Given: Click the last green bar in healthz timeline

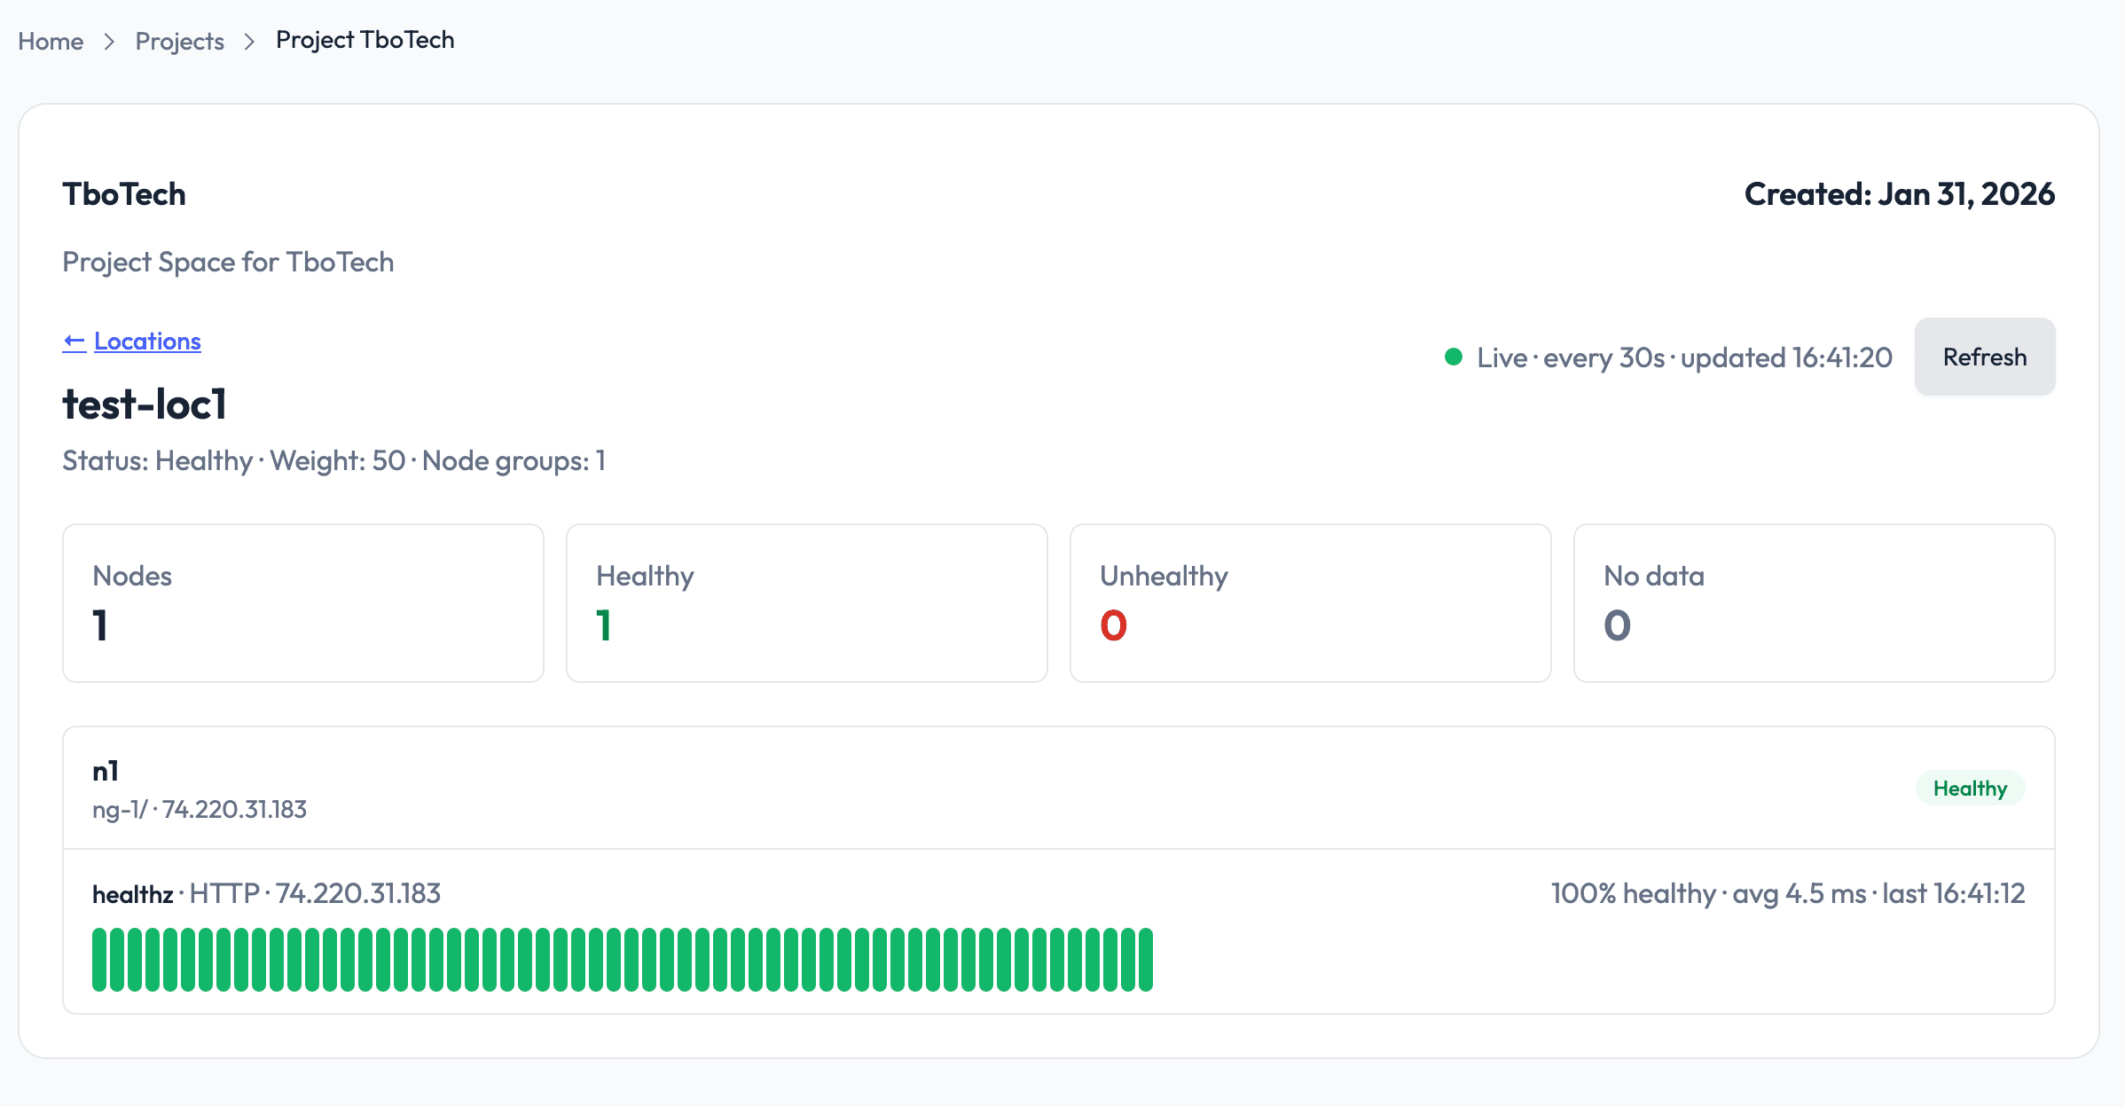Looking at the screenshot, I should coord(1146,959).
